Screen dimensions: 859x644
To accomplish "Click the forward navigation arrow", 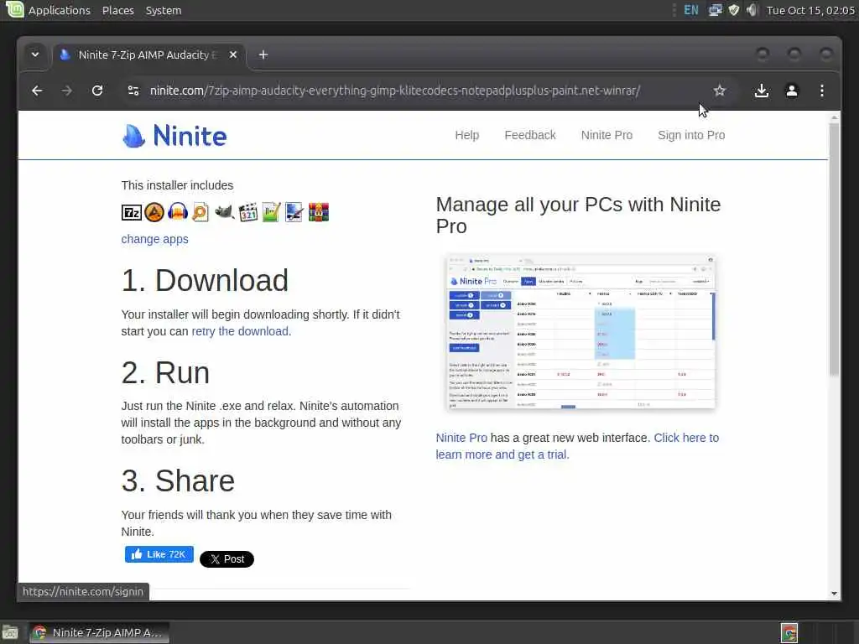I will click(67, 91).
